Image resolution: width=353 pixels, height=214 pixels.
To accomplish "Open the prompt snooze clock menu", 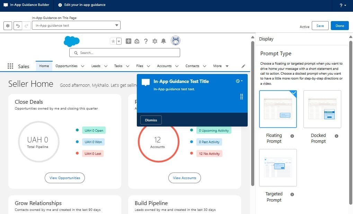I will pos(239,81).
